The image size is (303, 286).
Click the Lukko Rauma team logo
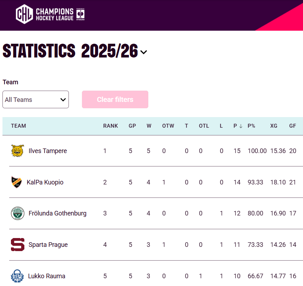pyautogui.click(x=17, y=276)
